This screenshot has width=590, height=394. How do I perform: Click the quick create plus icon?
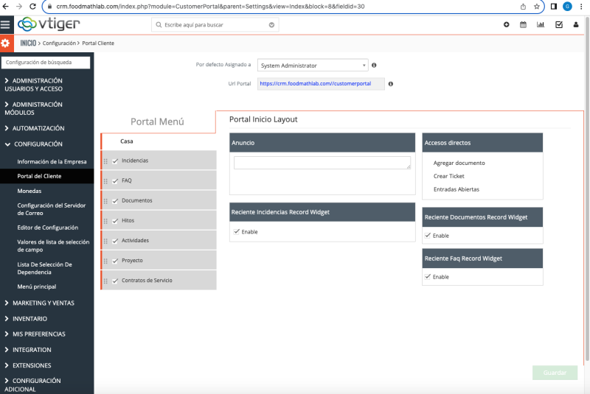506,24
